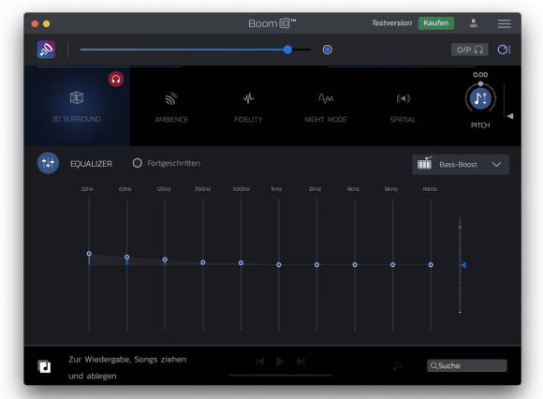Click the main volume slider handle
This screenshot has height=399, width=543.
pos(287,50)
